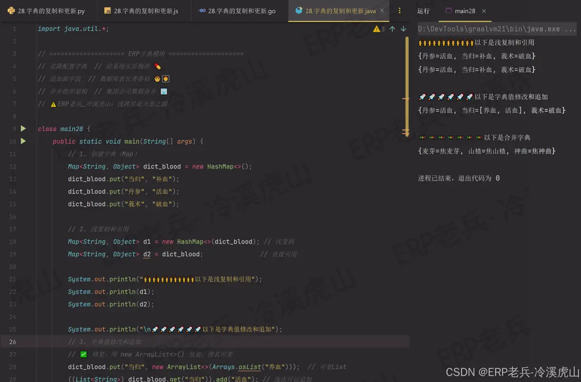
Task: Click the Java file icon on active tab
Action: pyautogui.click(x=298, y=11)
